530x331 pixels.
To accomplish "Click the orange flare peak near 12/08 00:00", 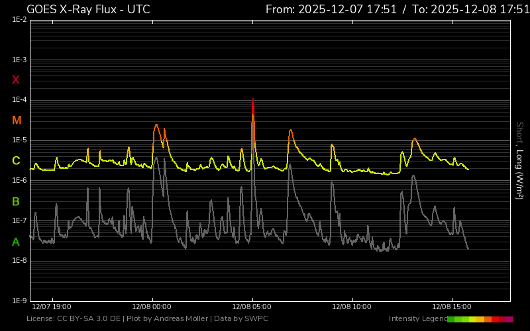I will point(156,125).
